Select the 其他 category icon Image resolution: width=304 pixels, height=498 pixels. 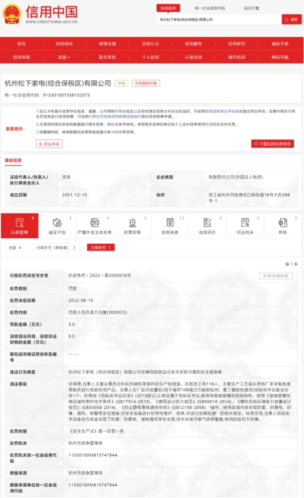[x=283, y=226]
